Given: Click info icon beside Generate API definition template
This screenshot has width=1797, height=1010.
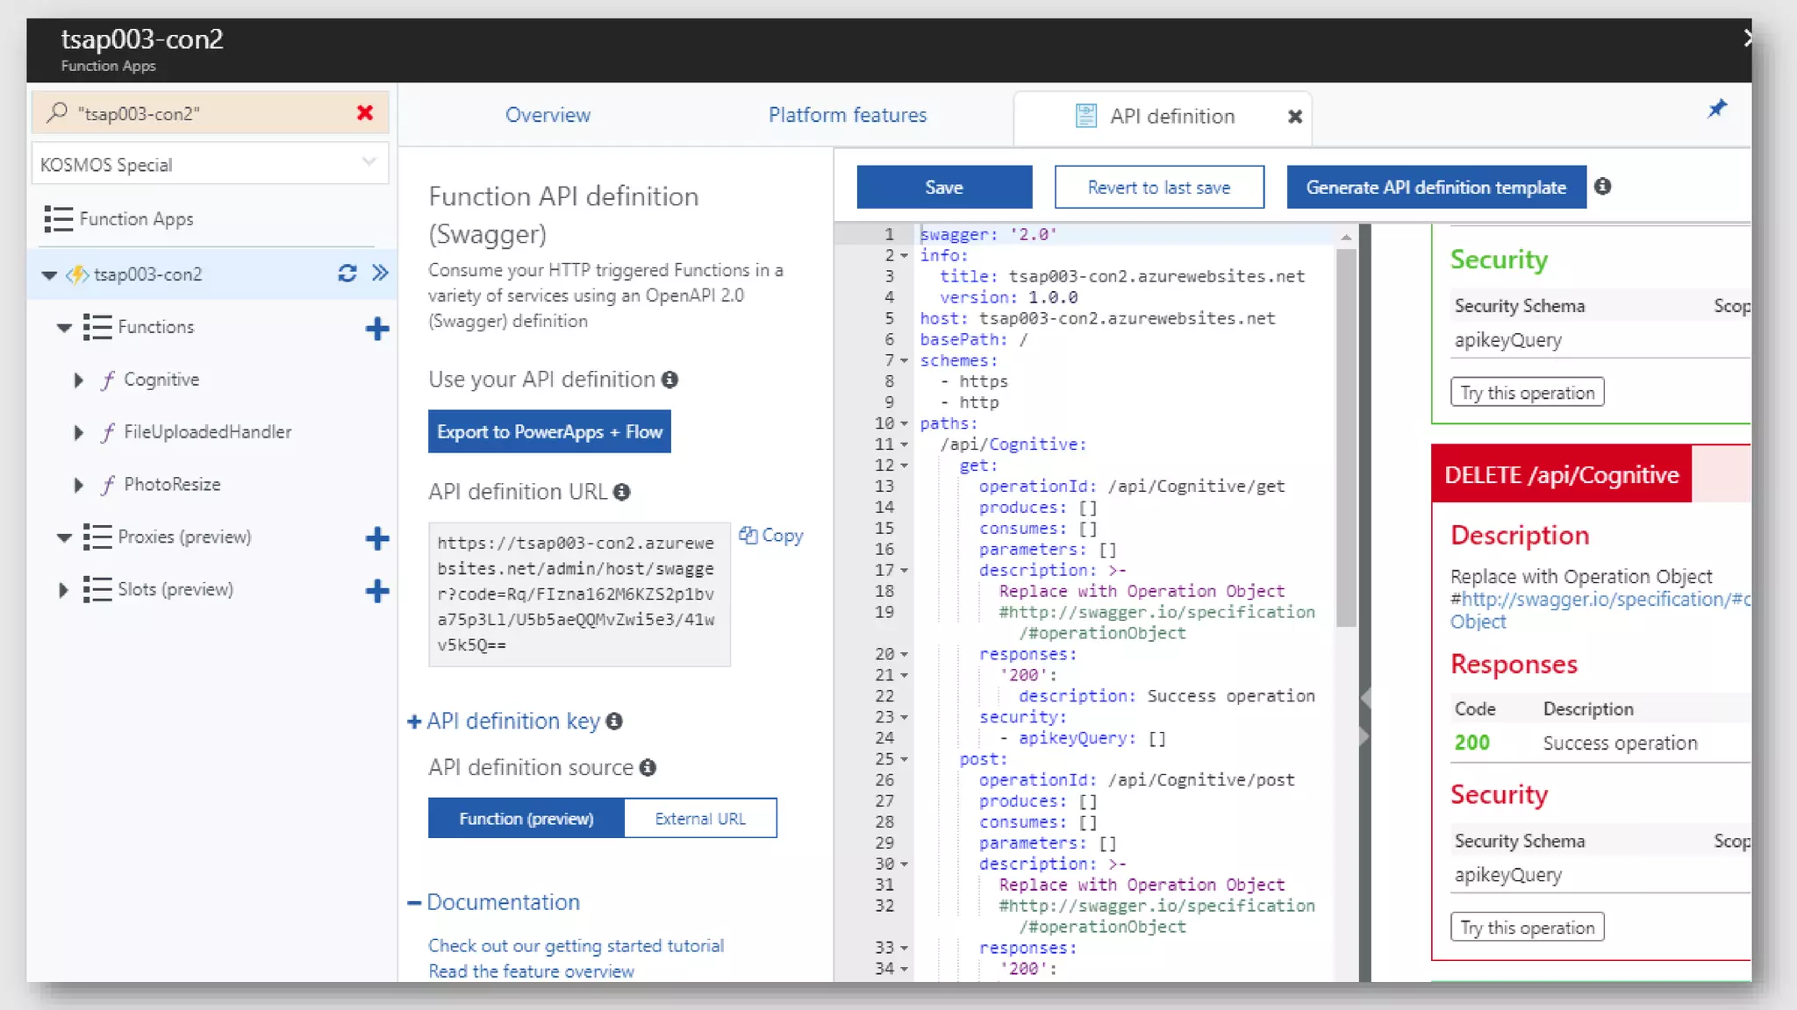Looking at the screenshot, I should click(x=1602, y=187).
